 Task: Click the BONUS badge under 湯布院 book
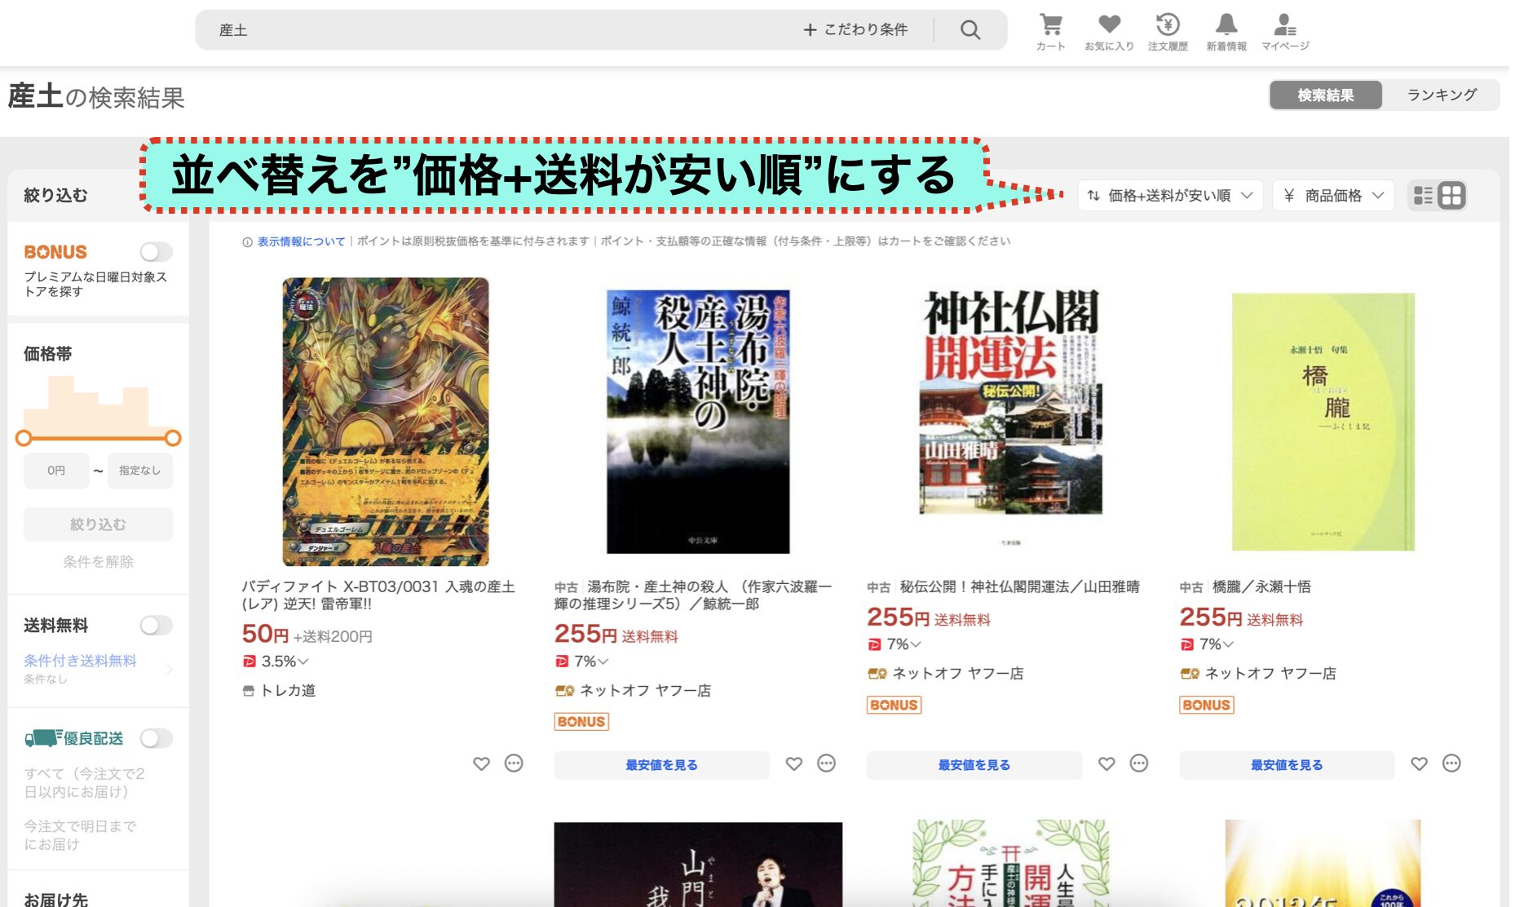pyautogui.click(x=581, y=722)
